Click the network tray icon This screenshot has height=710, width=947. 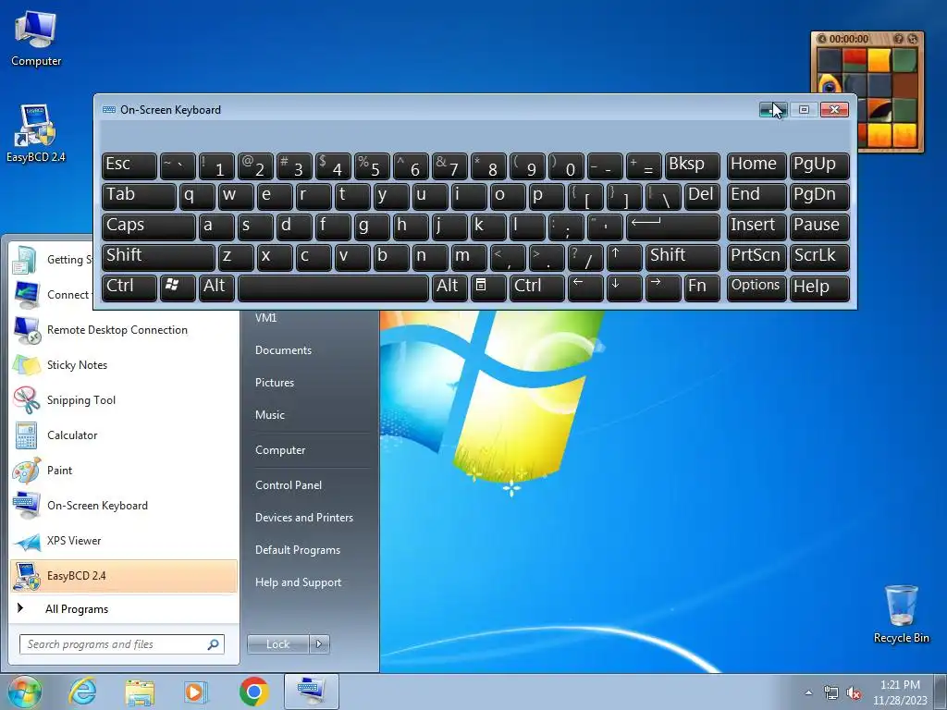coord(831,692)
